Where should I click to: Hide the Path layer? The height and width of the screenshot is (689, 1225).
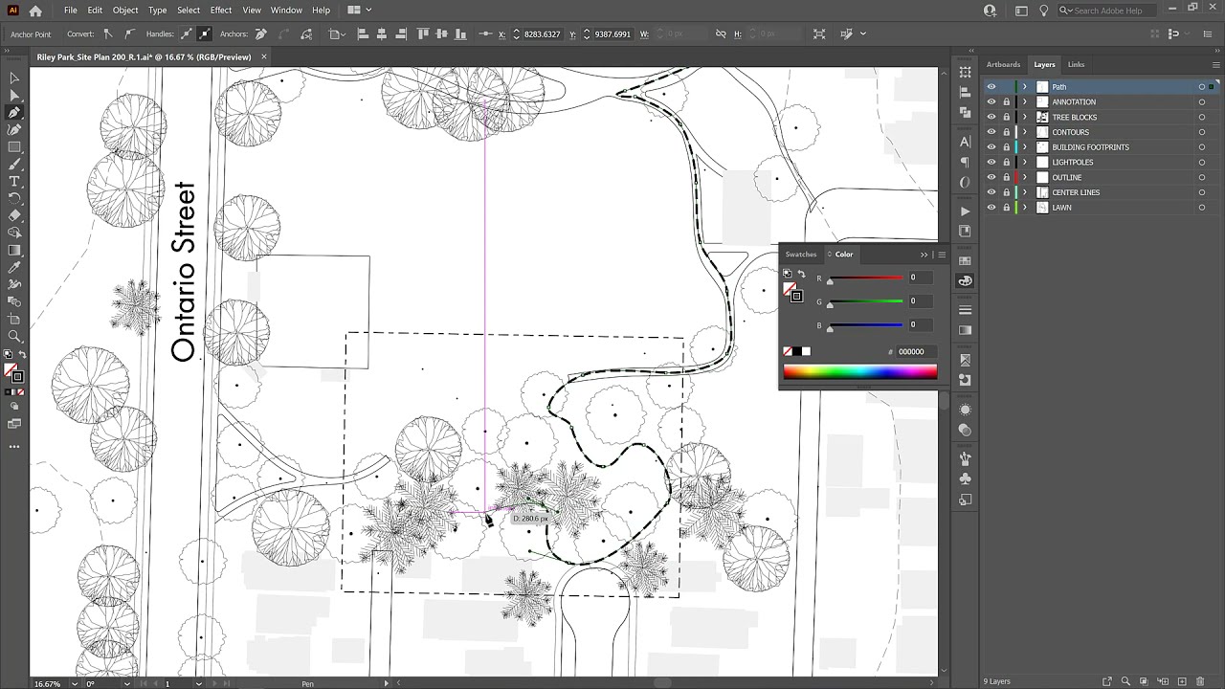click(991, 87)
